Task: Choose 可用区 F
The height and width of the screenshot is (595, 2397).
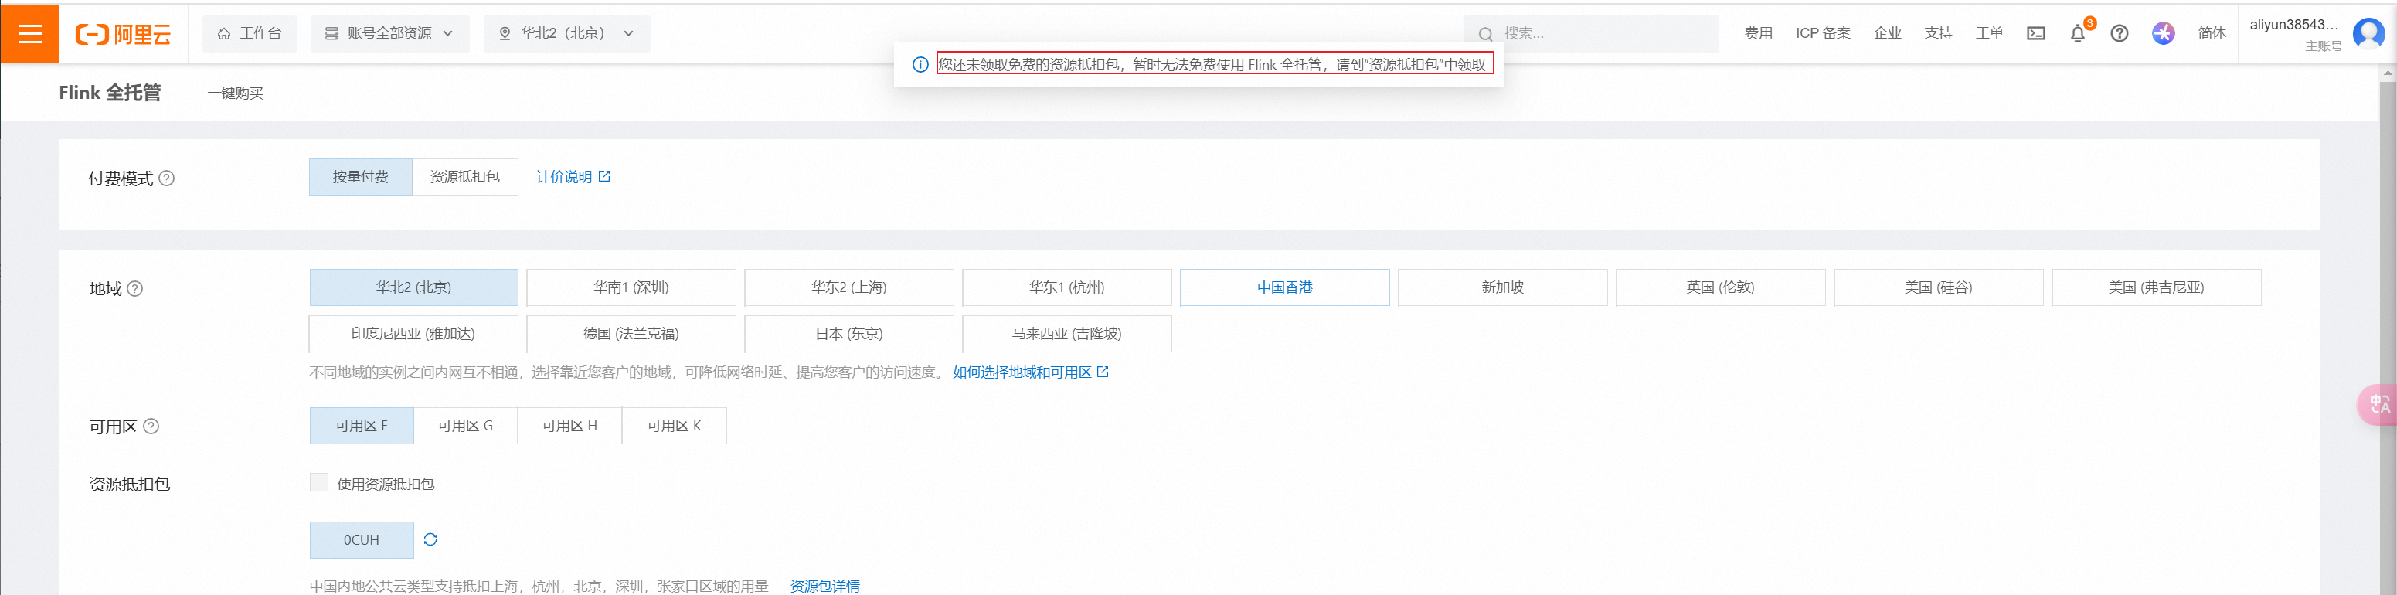Action: (362, 426)
